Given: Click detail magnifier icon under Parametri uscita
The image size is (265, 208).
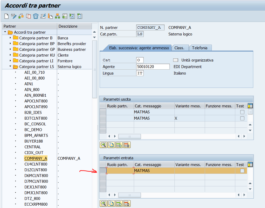Looking at the screenshot, I should click(104, 145).
